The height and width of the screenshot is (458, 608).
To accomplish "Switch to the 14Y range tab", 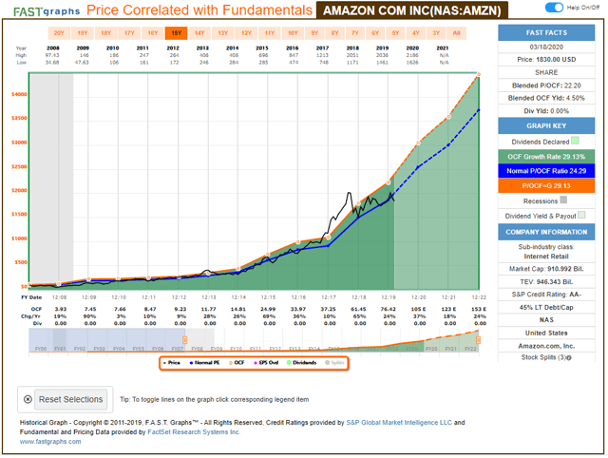I will click(x=199, y=33).
